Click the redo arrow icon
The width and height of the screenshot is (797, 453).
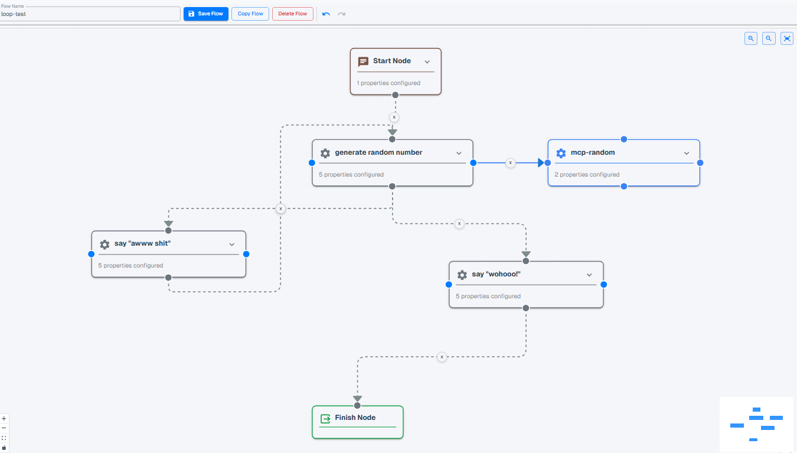tap(342, 14)
